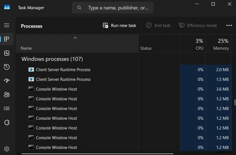Viewport: 236px width, 155px height.
Task: Open the Services sidebar icon
Action: tap(6, 122)
